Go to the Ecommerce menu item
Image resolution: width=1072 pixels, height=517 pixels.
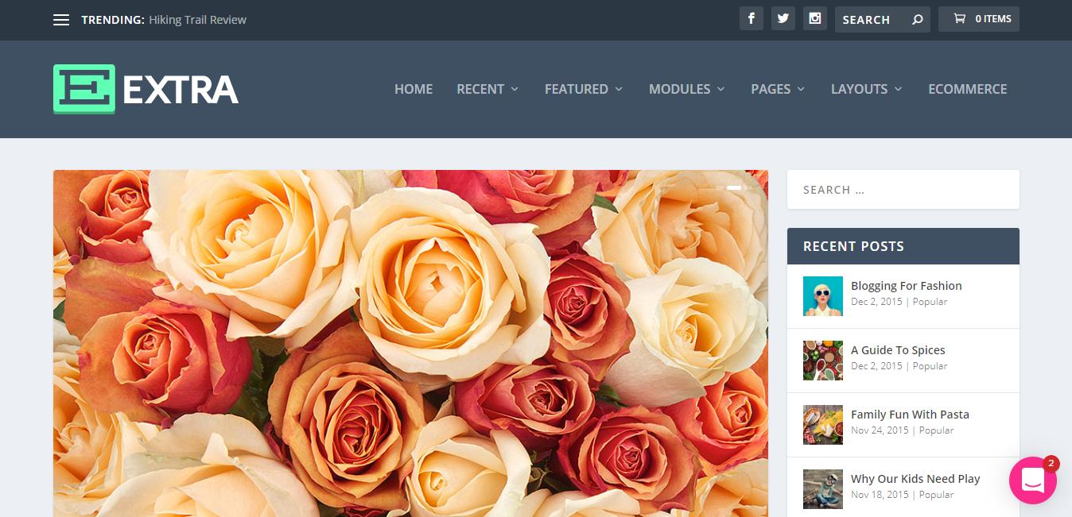click(x=968, y=89)
